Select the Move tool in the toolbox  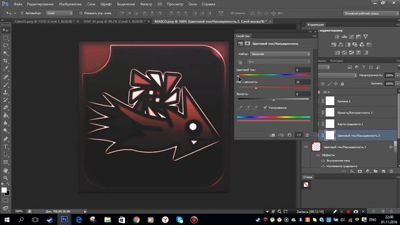click(6, 31)
